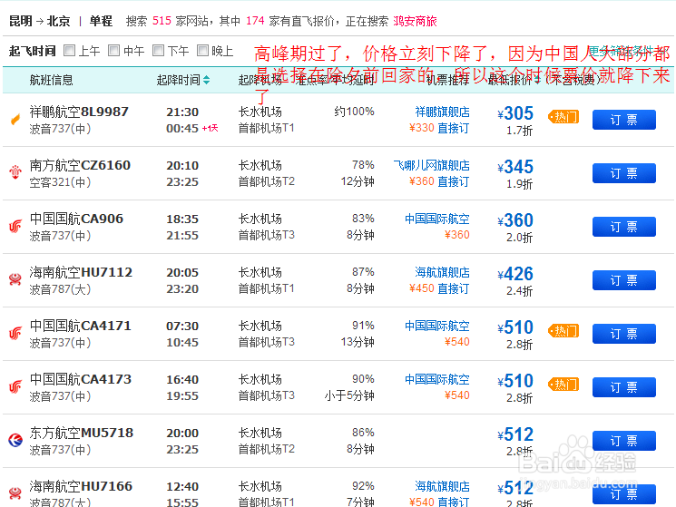The image size is (676, 507).
Task: Book ticket for 中国国航CA906
Action: [x=624, y=227]
